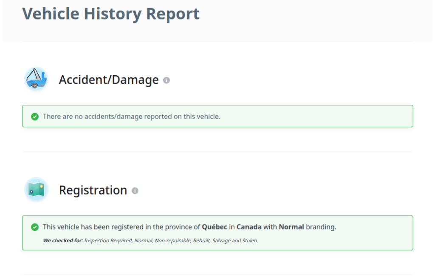Click 'Salvage' in checked list
This screenshot has width=435, height=278.
pos(223,241)
